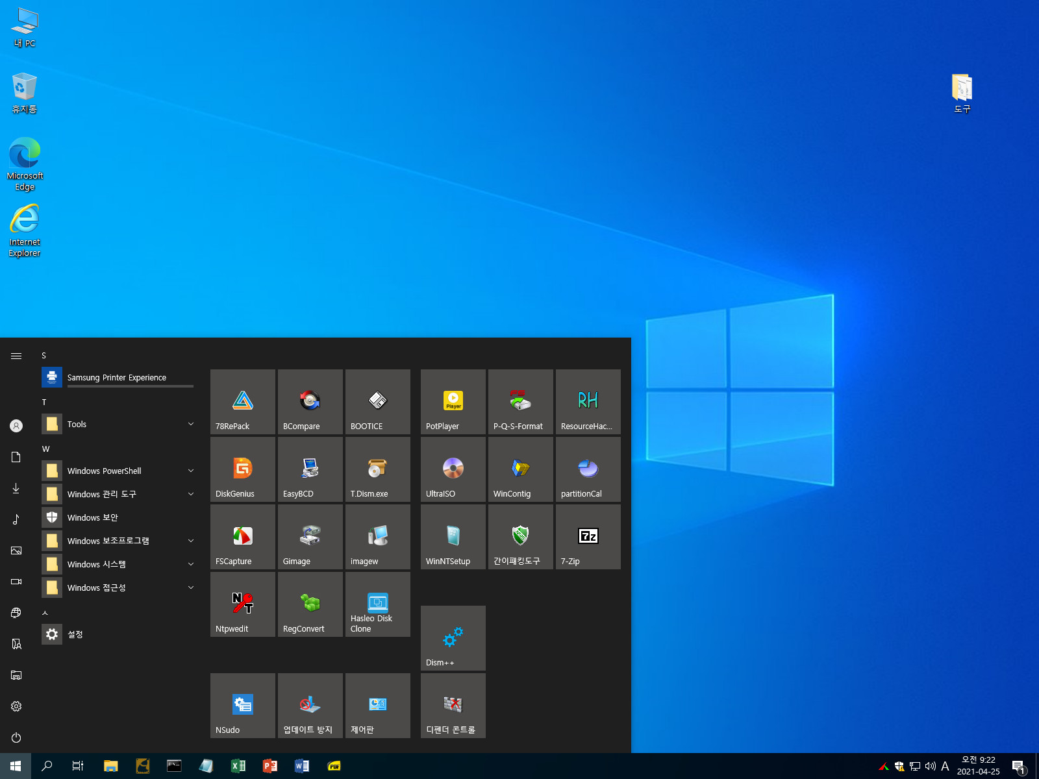Open File Explorer from taskbar

point(110,766)
